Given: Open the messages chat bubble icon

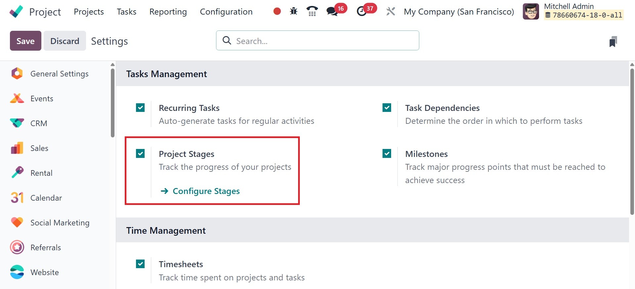Looking at the screenshot, I should coord(332,12).
